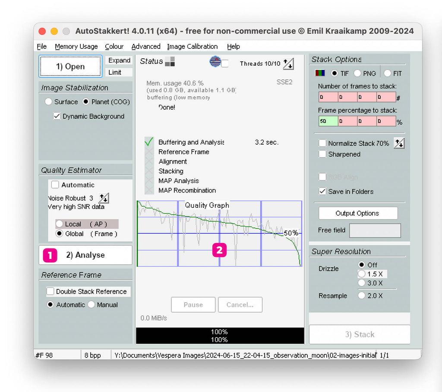Click the Pause button
Viewport: 442px width, 392px height.
click(x=193, y=304)
